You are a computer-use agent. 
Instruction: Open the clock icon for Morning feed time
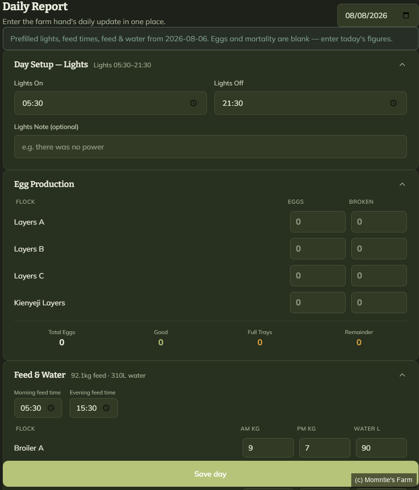(x=51, y=408)
